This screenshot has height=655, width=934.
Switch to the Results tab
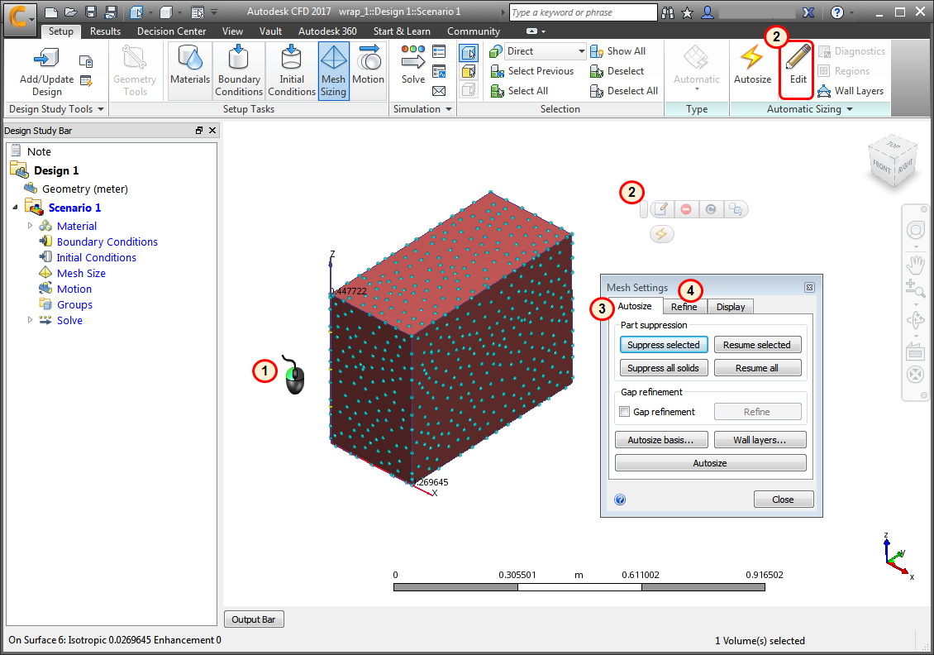[x=105, y=31]
